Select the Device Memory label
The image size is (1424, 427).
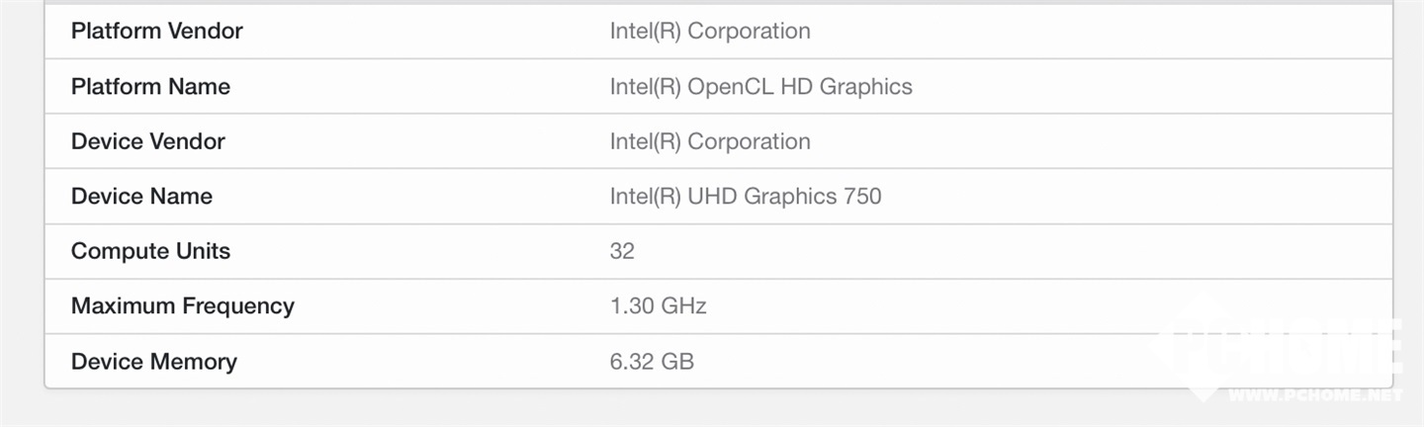[154, 362]
